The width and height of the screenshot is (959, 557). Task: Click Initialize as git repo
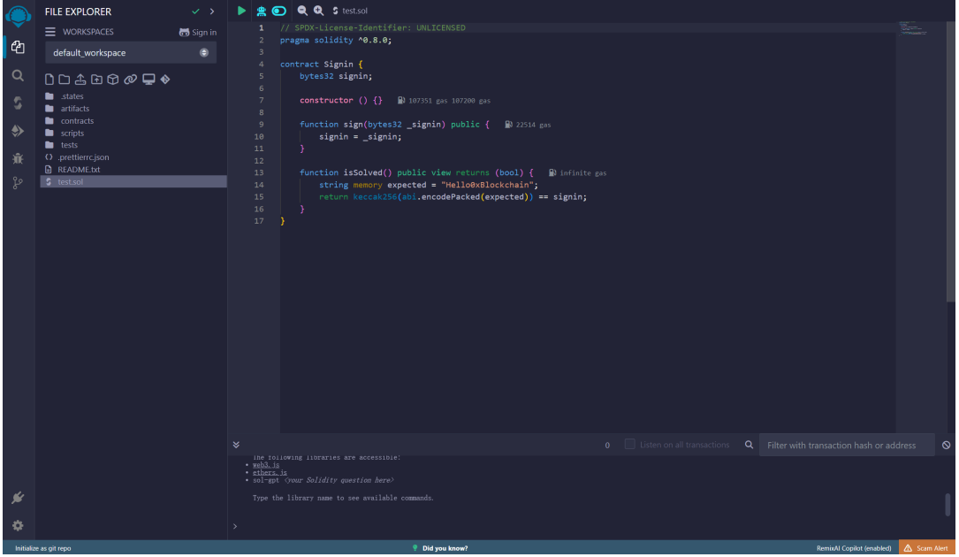(x=42, y=548)
